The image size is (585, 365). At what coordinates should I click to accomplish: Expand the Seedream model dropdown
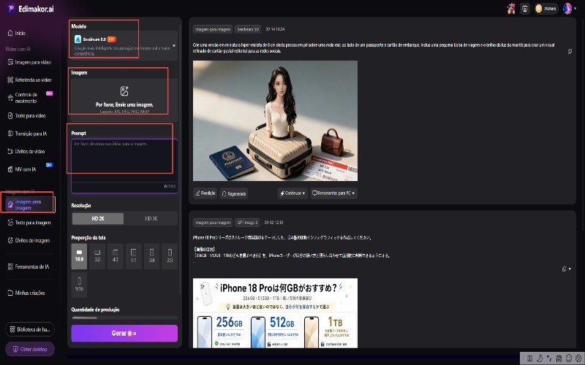coord(174,45)
